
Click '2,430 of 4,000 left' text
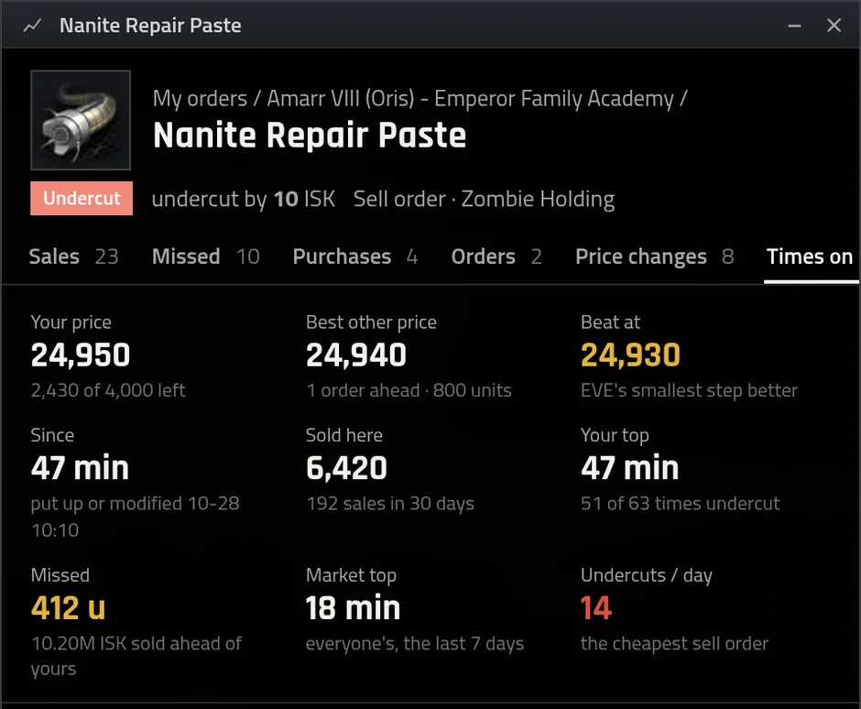click(x=108, y=390)
